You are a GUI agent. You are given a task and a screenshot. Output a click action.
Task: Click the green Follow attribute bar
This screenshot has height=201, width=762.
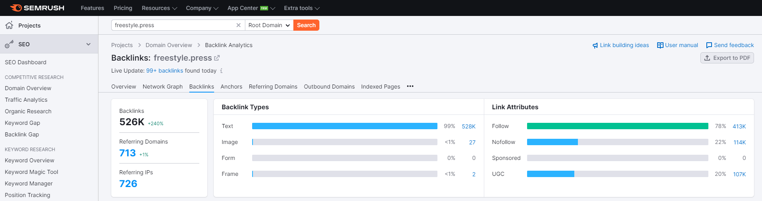pos(618,126)
